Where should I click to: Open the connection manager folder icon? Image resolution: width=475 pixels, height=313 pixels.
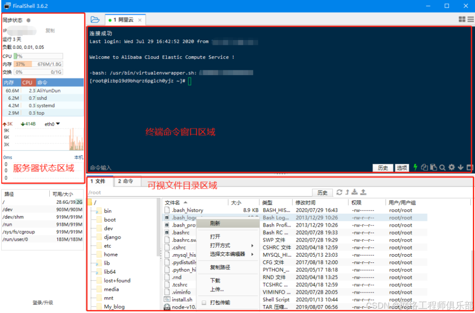click(95, 20)
